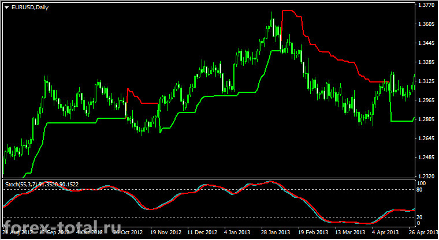
Task: Click the 1.2320 price axis value
Action: click(426, 176)
